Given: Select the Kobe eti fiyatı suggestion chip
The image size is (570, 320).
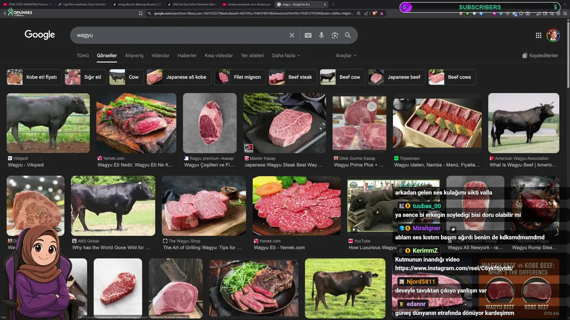Looking at the screenshot, I should click(34, 77).
